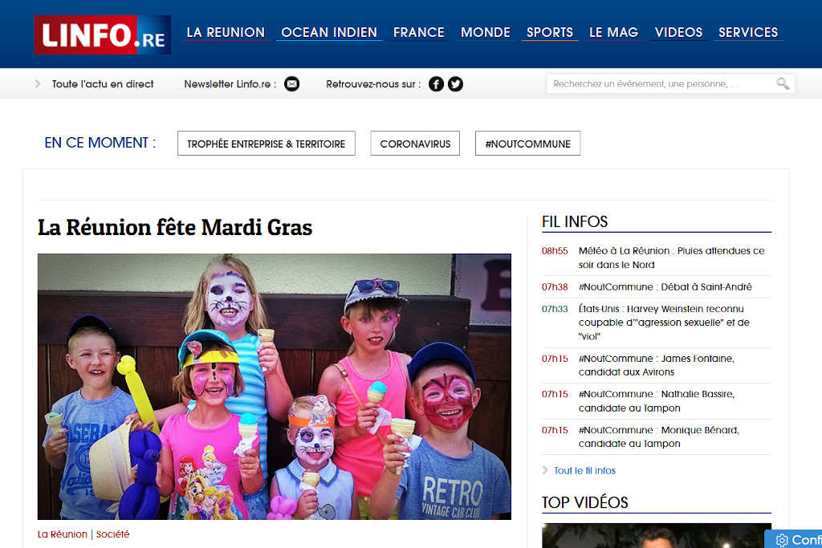The height and width of the screenshot is (548, 822).
Task: Click the Retrouvez-nous sur label
Action: click(373, 83)
